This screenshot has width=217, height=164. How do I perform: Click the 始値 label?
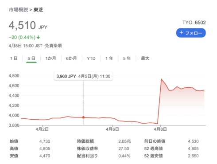pos(14,141)
